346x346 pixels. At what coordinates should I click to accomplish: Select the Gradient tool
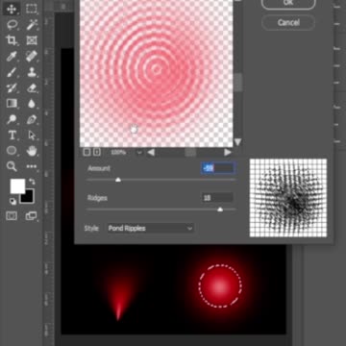click(12, 103)
